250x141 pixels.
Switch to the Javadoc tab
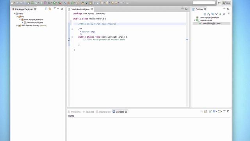89,112
